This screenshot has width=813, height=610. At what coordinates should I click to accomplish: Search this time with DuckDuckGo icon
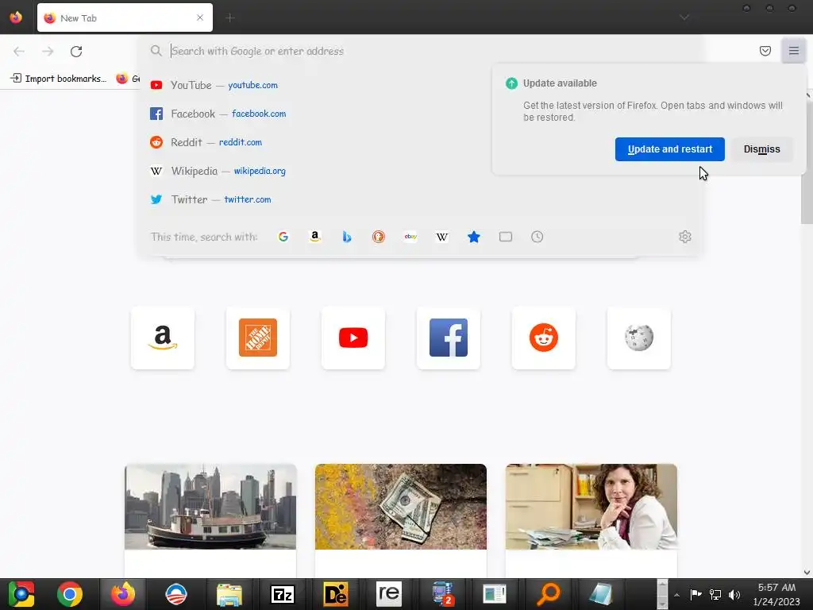[x=379, y=237]
